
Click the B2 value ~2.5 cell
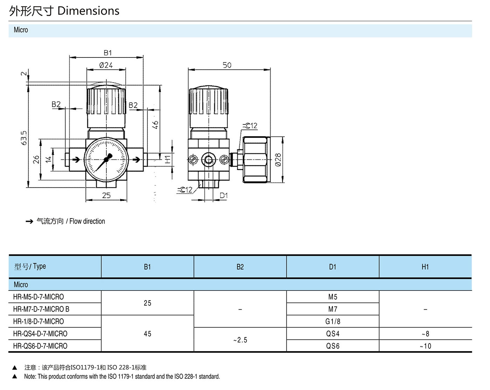[x=240, y=340]
